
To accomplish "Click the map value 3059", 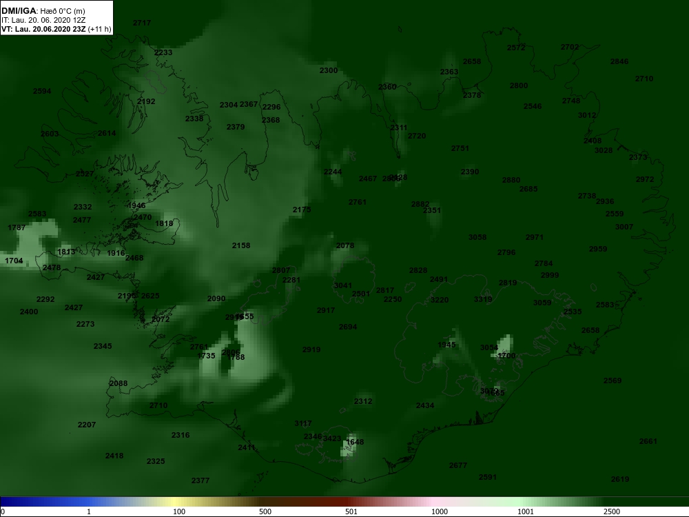I will (543, 303).
